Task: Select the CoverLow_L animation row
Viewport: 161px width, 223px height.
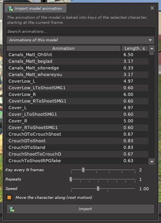Action: [x=77, y=81]
